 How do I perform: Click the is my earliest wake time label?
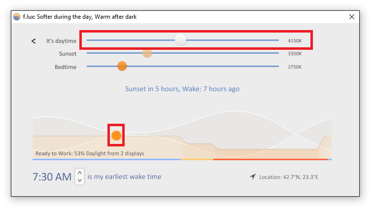point(124,176)
